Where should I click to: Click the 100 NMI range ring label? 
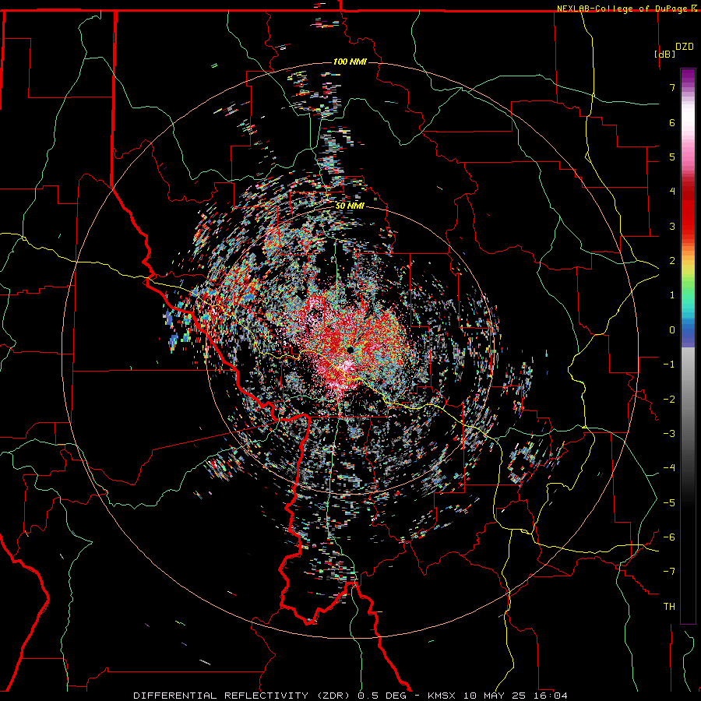click(x=350, y=62)
